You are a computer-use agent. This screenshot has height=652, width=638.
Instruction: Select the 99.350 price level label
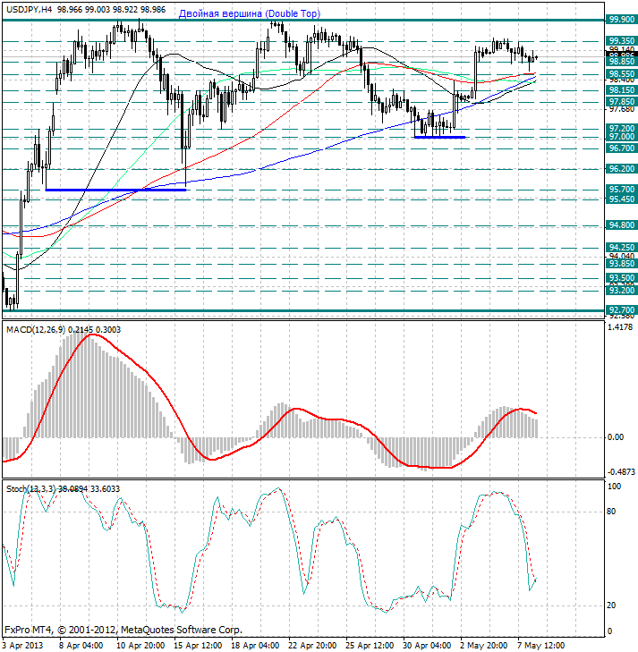pos(622,41)
